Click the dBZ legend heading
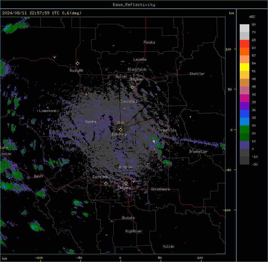Screen dimensions: 268x262 (x=252, y=17)
